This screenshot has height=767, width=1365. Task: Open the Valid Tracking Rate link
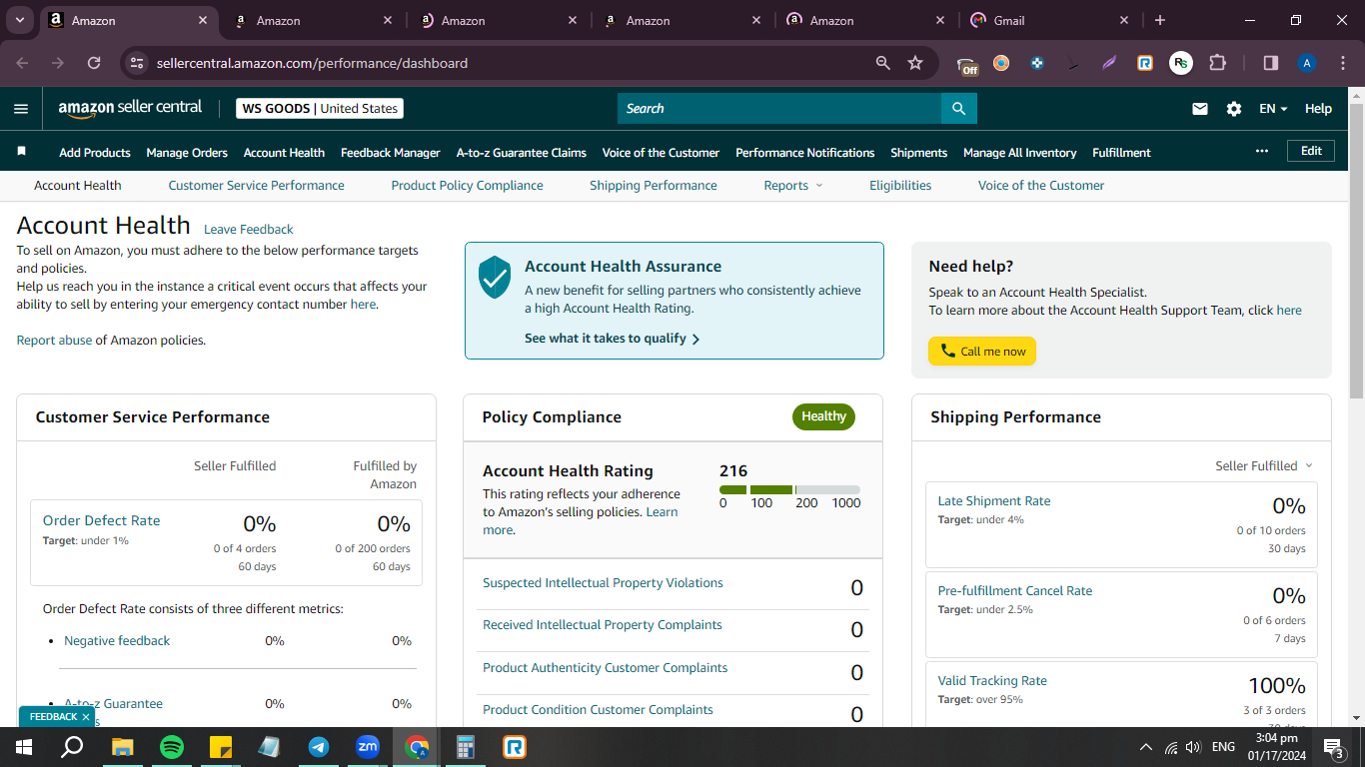(x=992, y=681)
